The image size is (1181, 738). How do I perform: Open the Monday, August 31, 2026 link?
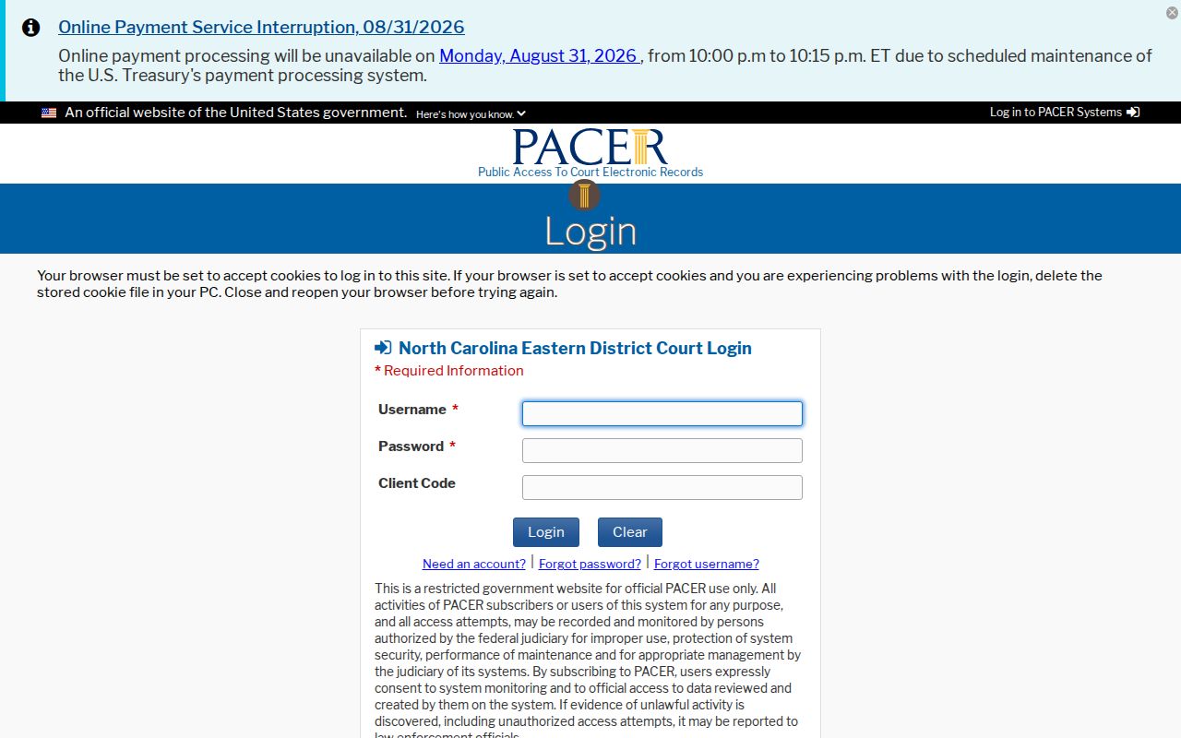click(540, 55)
